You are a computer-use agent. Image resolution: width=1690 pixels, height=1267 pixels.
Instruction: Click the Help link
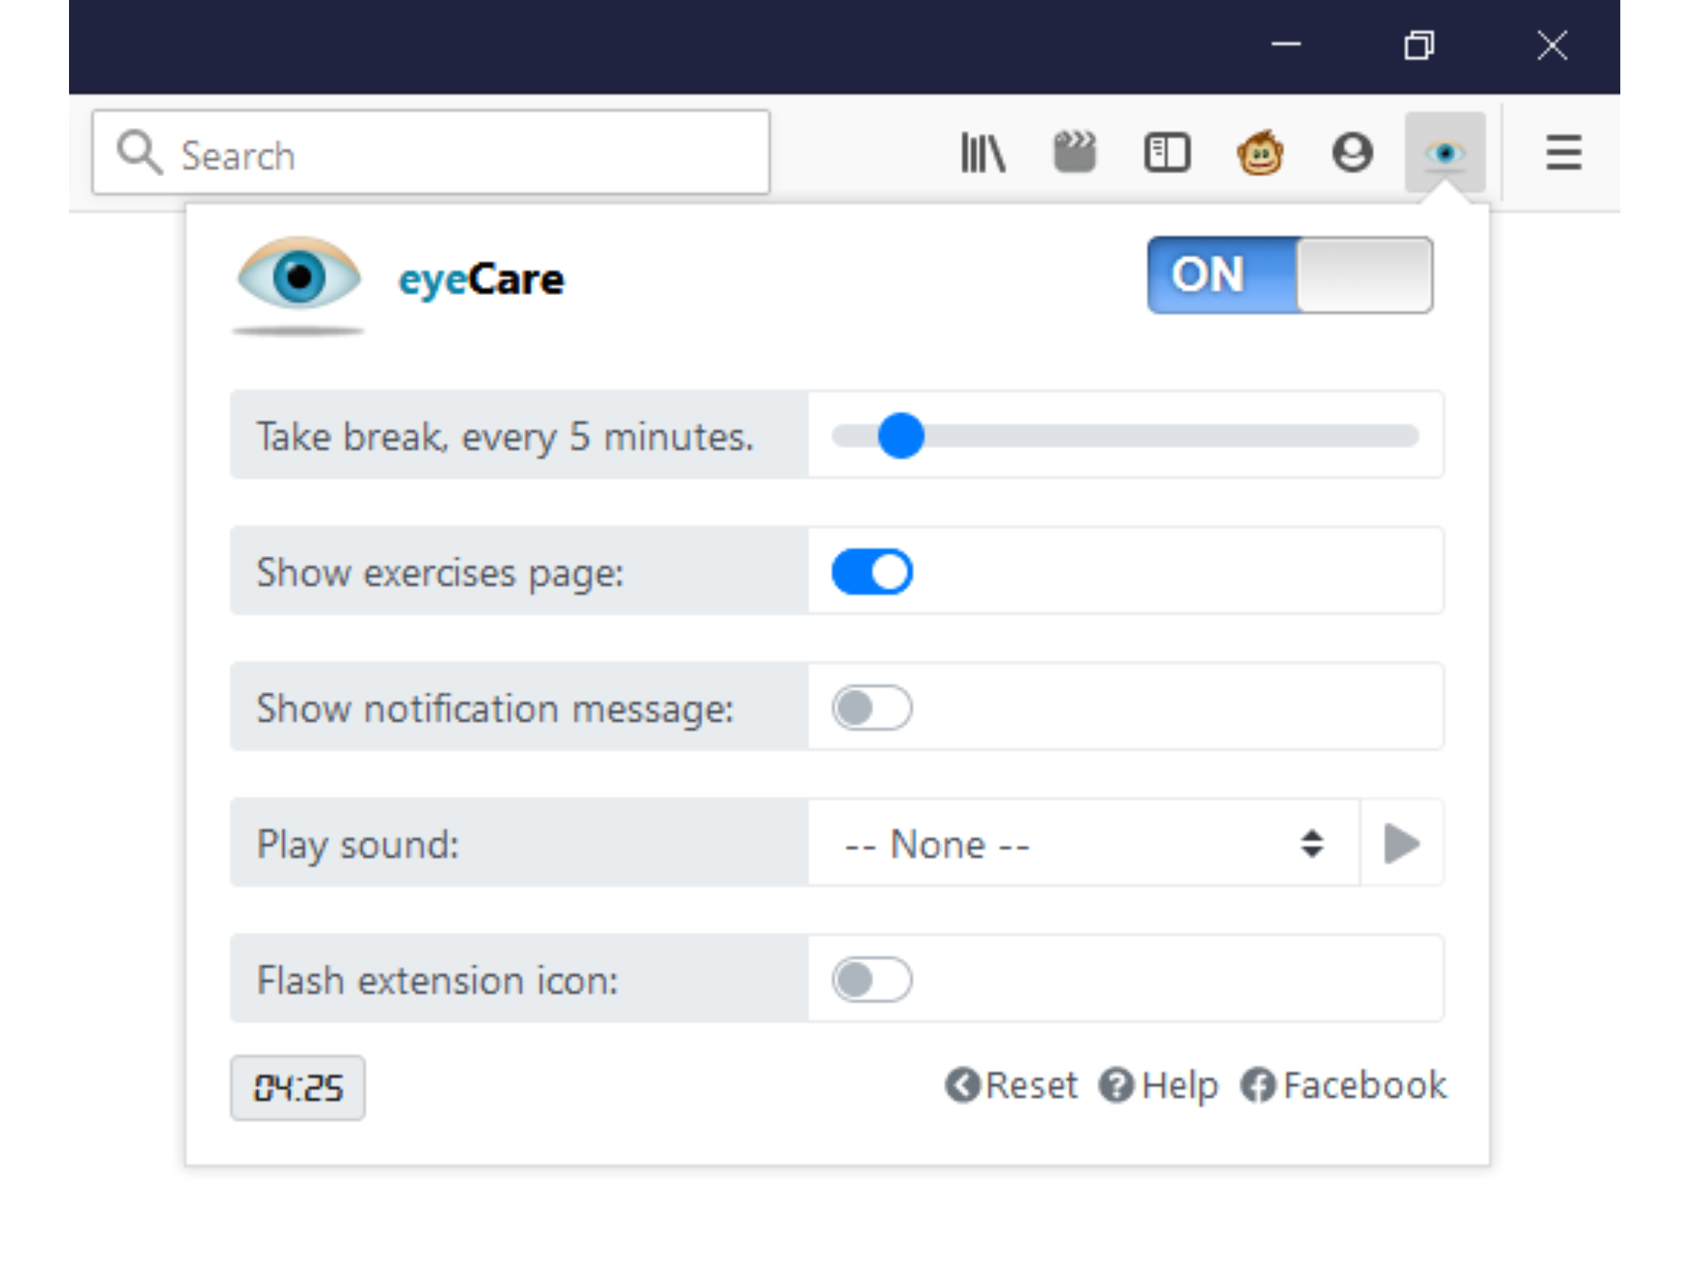click(1168, 1086)
